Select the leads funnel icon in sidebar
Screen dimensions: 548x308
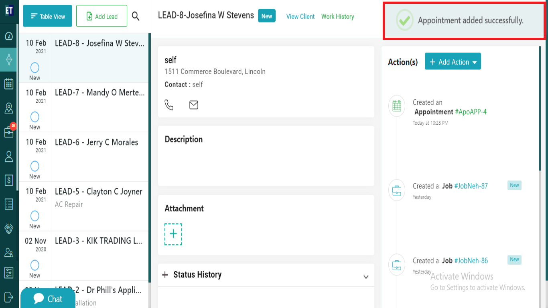click(9, 60)
